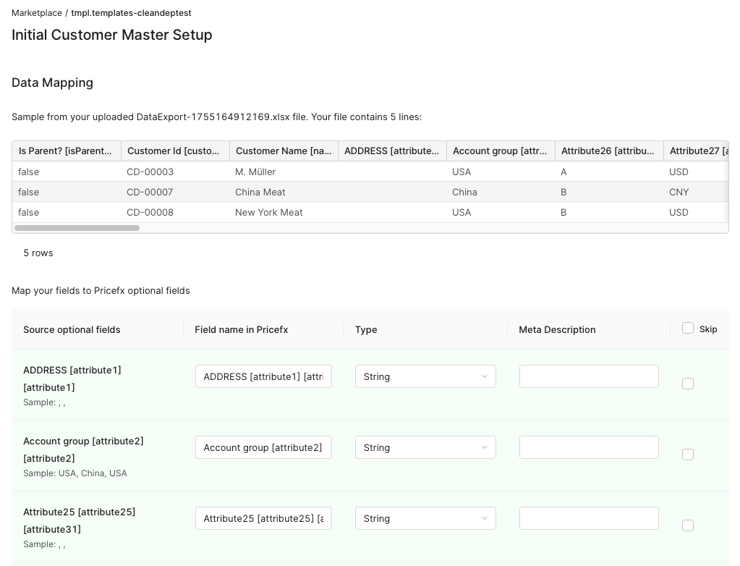Image resolution: width=740 pixels, height=566 pixels.
Task: Open the Type dropdown for ADDRESS field
Action: point(425,376)
